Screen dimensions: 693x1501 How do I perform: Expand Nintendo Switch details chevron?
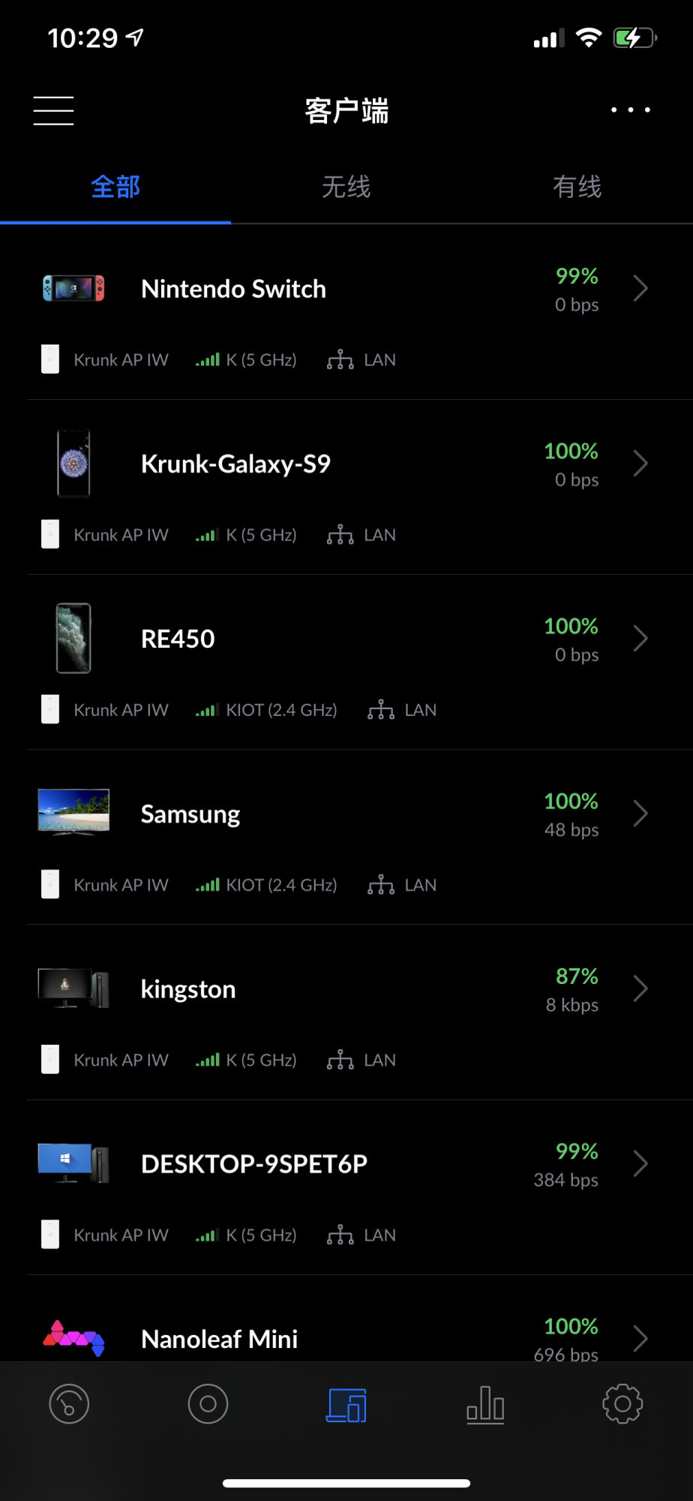tap(640, 288)
